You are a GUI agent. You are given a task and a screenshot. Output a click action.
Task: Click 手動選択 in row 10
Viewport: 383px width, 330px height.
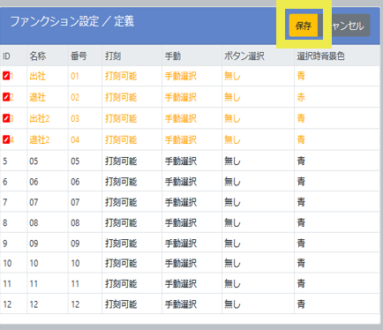click(181, 263)
